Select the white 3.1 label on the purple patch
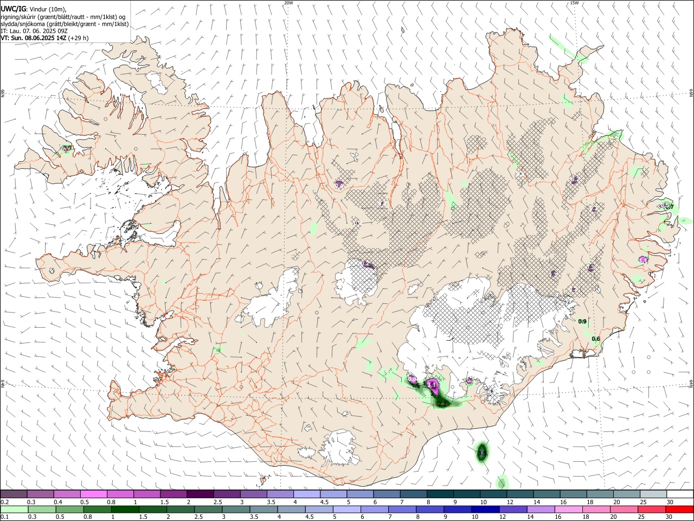694x521 pixels. click(433, 385)
